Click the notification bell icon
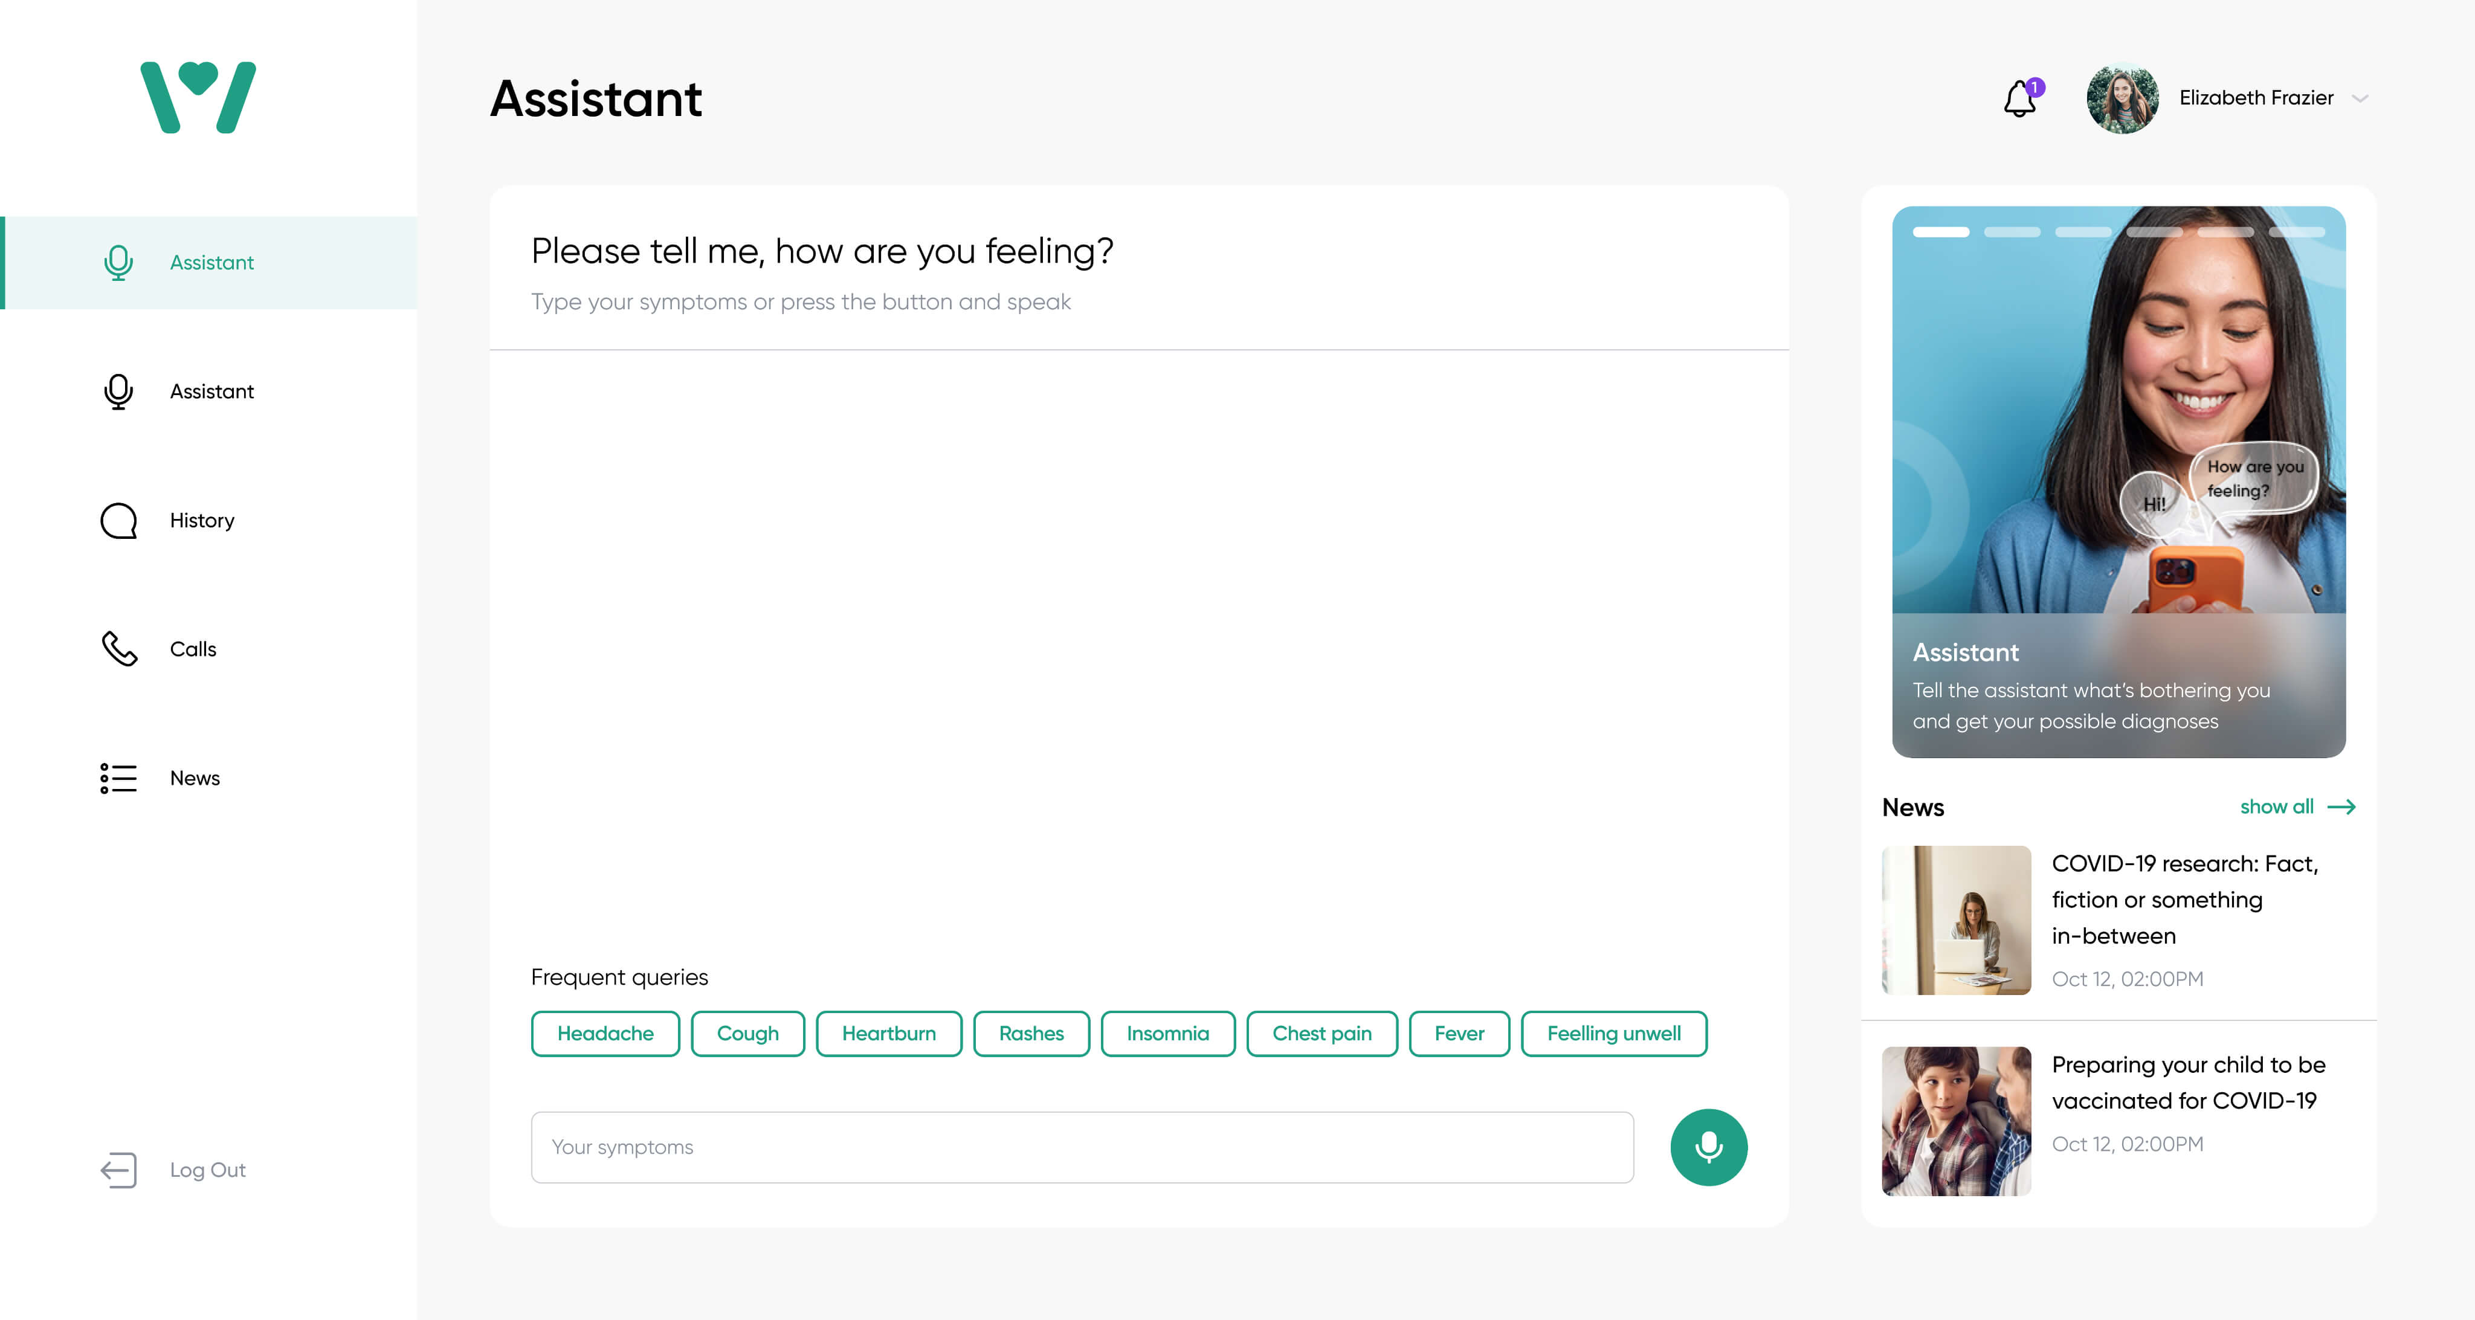 point(2019,98)
